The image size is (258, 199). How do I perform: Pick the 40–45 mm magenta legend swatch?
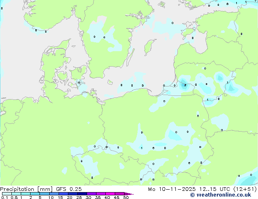110,194
